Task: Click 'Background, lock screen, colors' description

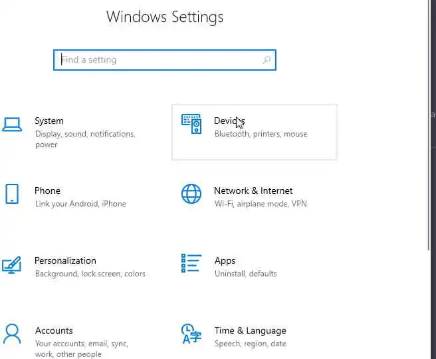Action: 90,274
